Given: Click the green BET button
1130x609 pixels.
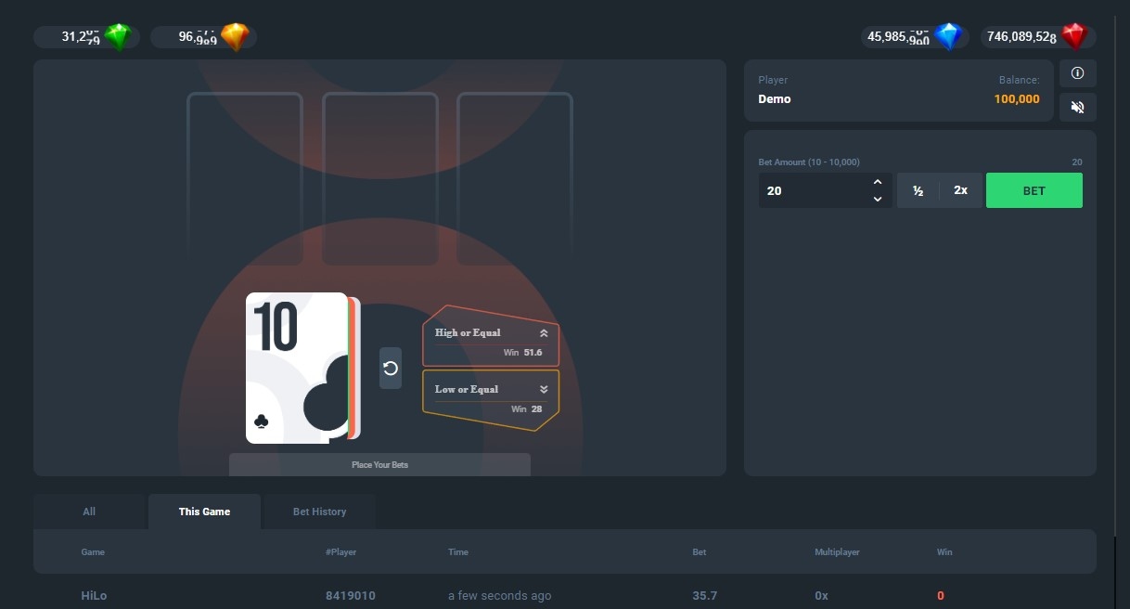Looking at the screenshot, I should tap(1034, 190).
